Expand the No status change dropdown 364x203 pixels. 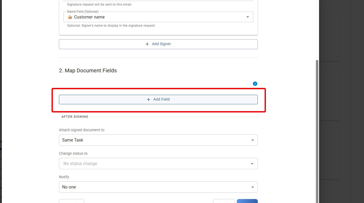[x=158, y=164]
